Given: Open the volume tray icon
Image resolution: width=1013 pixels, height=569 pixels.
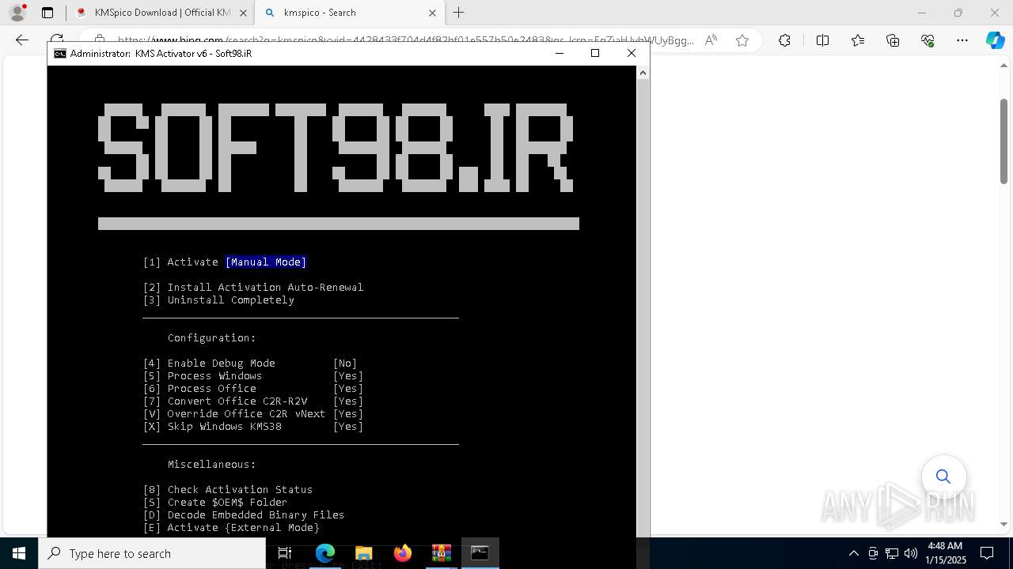Looking at the screenshot, I should [x=911, y=553].
